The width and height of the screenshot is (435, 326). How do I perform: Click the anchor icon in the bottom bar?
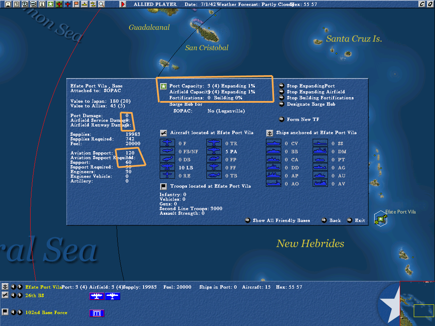tap(5, 287)
